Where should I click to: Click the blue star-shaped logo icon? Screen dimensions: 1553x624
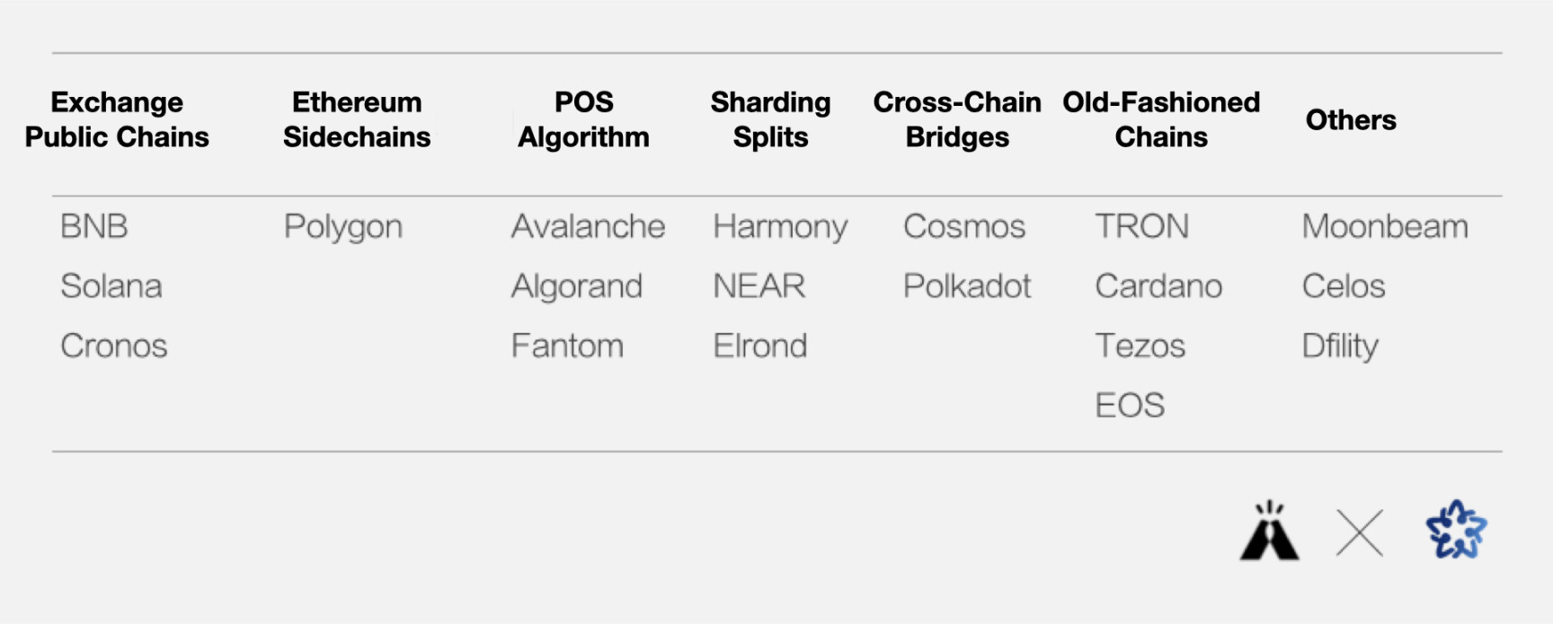[1456, 530]
